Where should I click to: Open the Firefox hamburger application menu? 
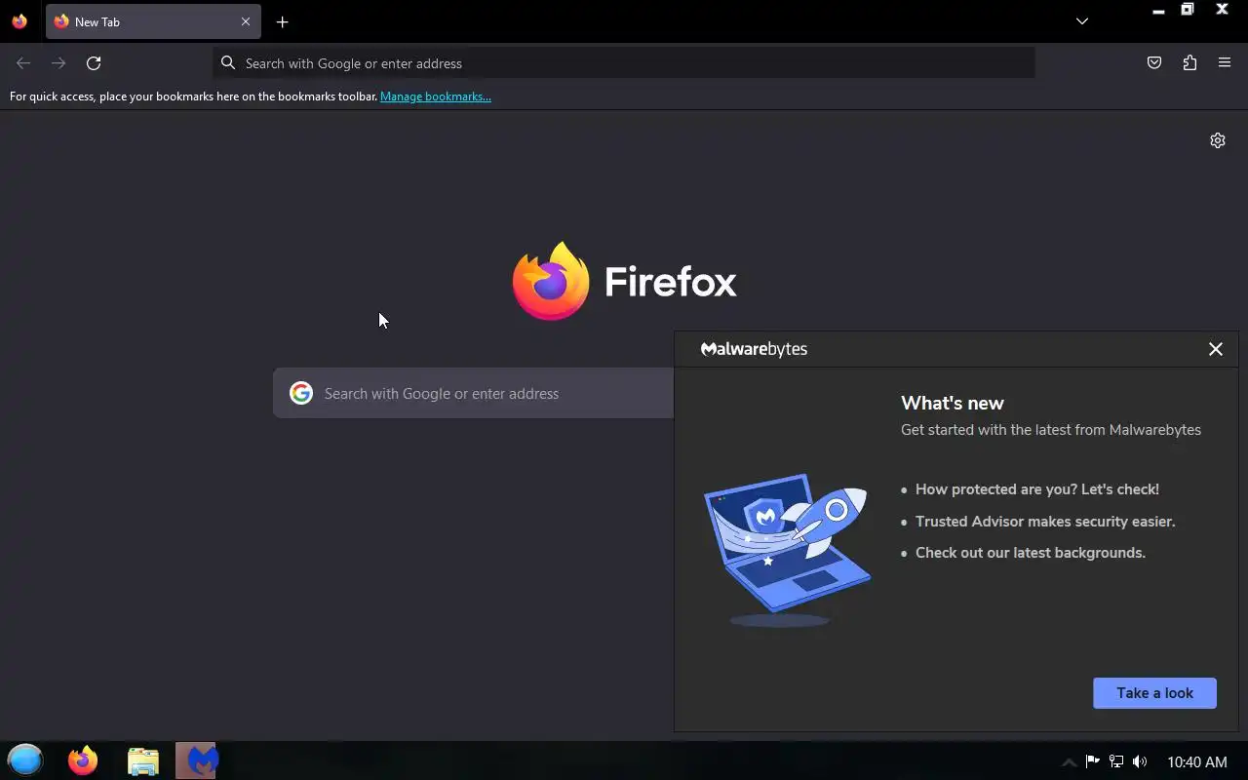tap(1225, 63)
